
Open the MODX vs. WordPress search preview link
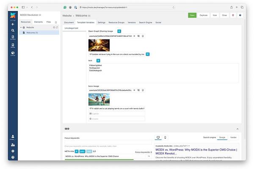click(196, 152)
